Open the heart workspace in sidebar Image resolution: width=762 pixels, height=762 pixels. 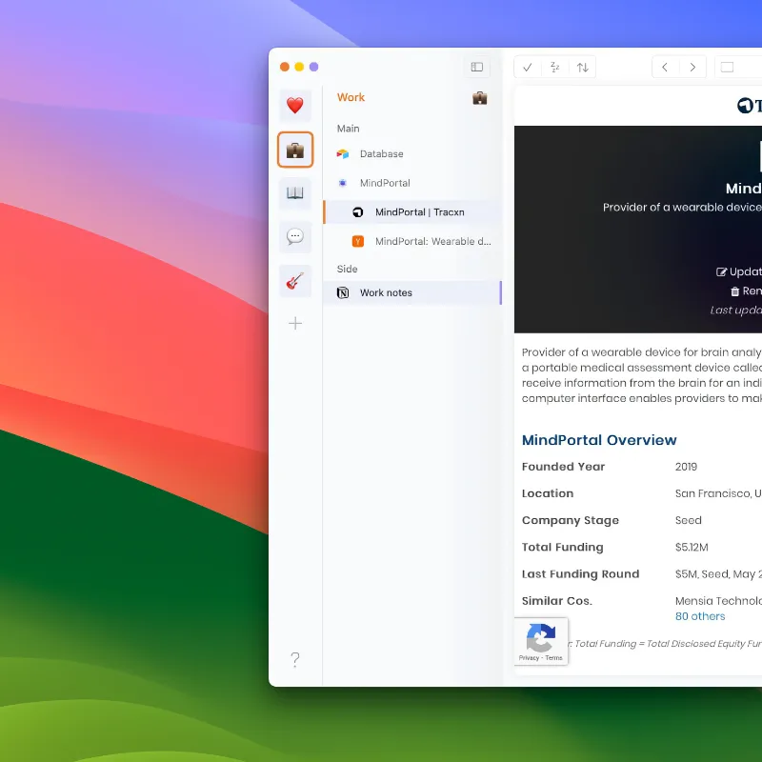pyautogui.click(x=295, y=106)
